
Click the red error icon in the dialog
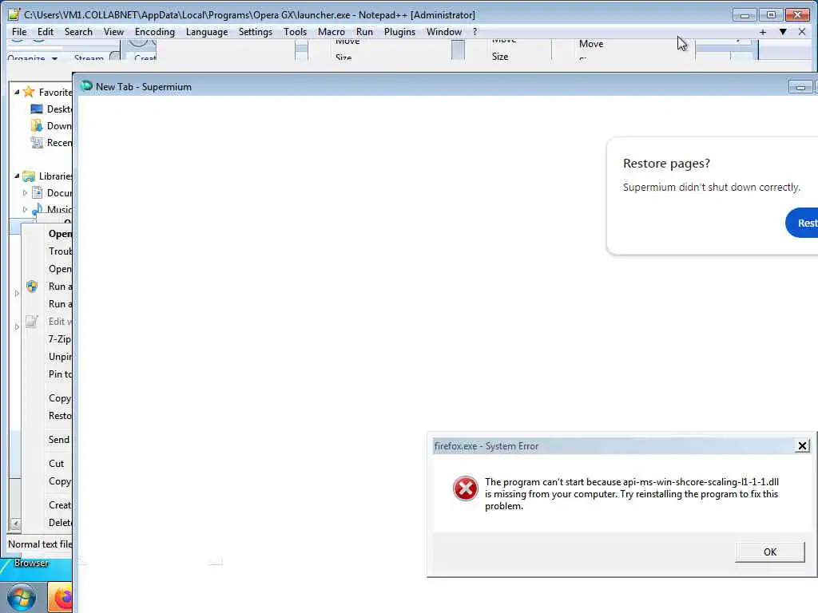(x=466, y=488)
